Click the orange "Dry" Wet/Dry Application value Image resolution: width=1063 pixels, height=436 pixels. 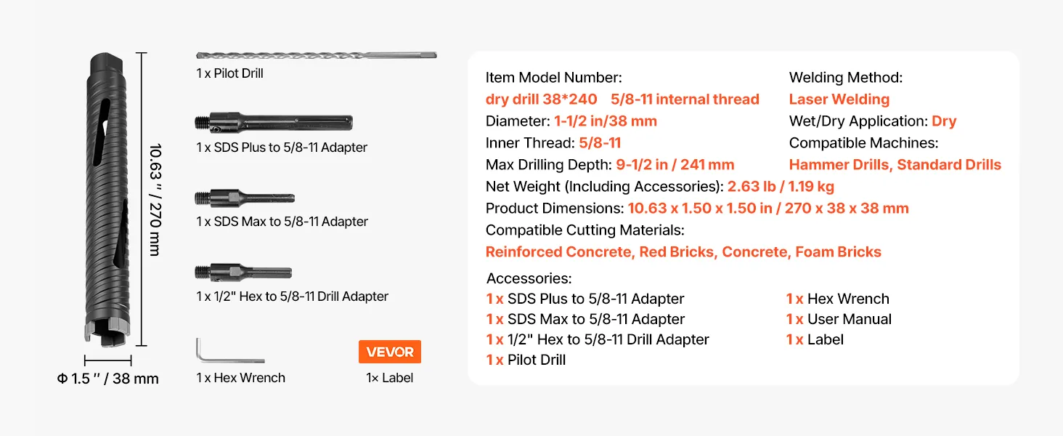point(944,121)
